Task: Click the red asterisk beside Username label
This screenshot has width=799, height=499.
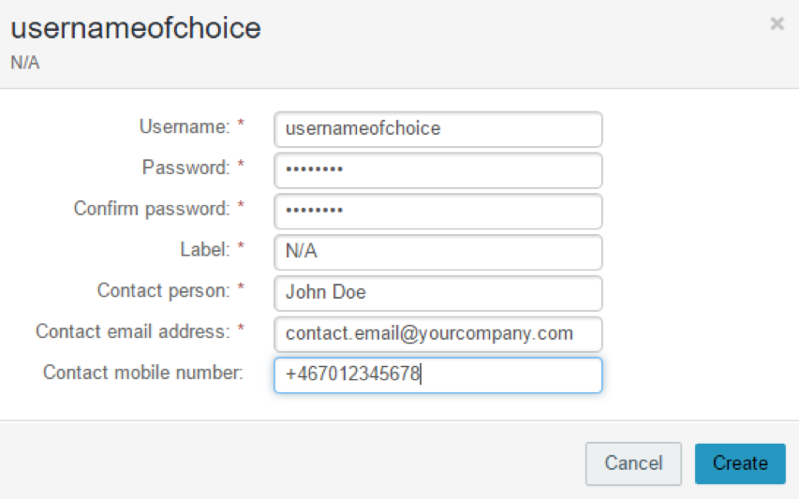Action: 241,125
